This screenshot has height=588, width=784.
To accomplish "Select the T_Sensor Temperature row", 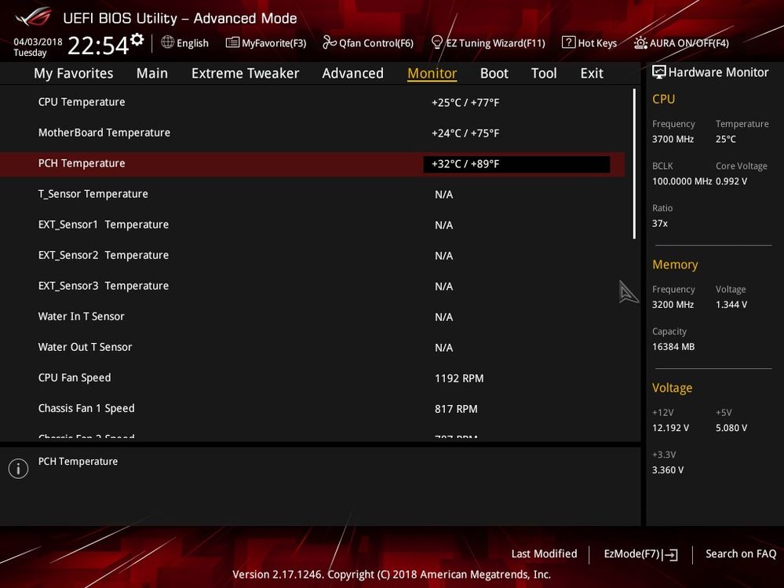I will pos(312,195).
